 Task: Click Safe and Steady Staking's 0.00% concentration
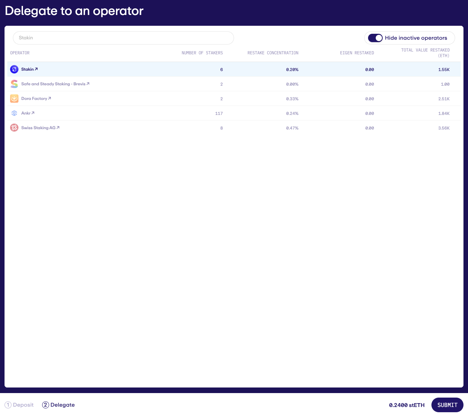coord(292,84)
